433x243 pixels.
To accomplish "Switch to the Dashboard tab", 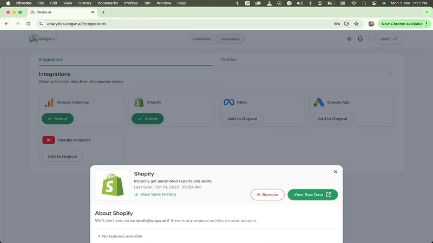I will (x=202, y=39).
